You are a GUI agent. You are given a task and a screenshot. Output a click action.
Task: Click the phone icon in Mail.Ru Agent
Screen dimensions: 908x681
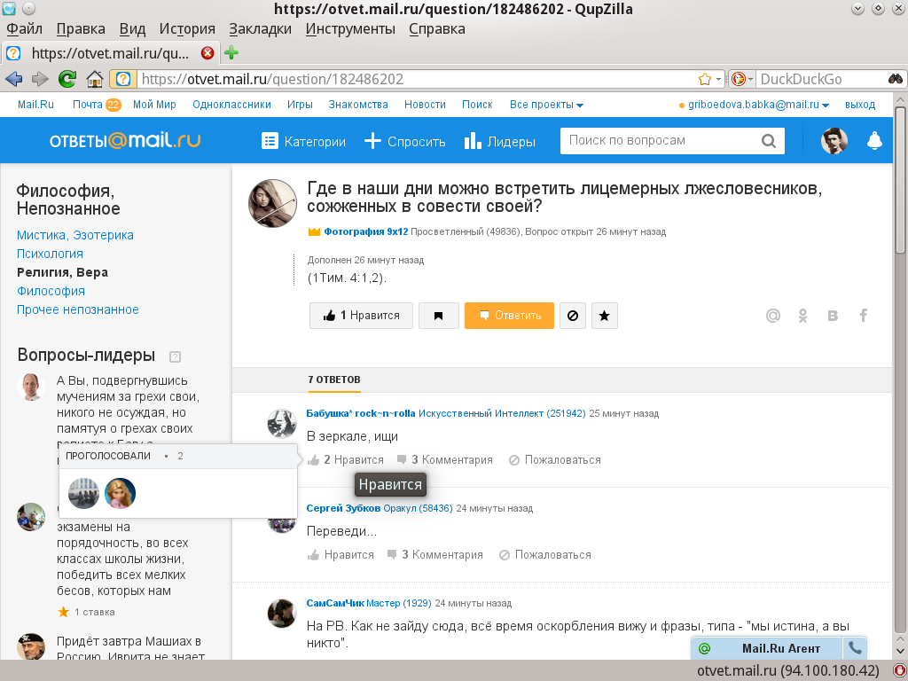(855, 648)
